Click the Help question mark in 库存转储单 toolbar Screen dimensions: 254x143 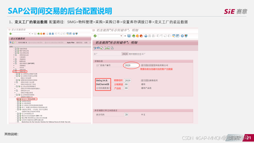(182, 36)
